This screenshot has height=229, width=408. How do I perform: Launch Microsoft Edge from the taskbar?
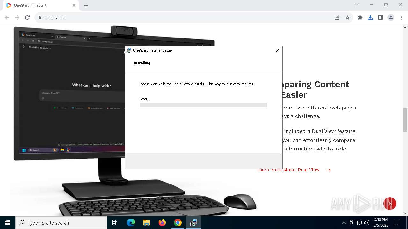click(131, 223)
